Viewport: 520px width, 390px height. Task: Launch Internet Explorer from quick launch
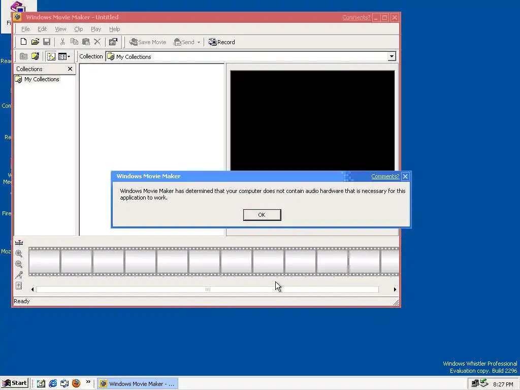(53, 383)
